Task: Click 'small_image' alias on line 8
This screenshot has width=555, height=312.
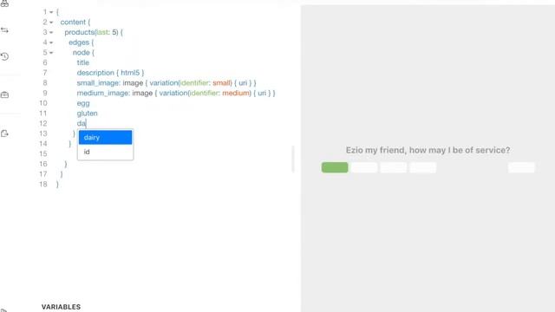Action: pos(98,83)
